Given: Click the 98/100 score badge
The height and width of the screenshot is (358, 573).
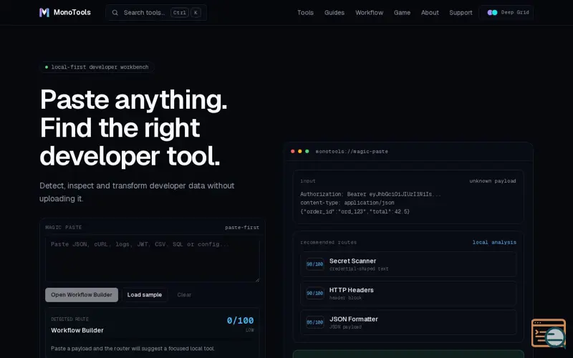Looking at the screenshot, I should coord(314,264).
